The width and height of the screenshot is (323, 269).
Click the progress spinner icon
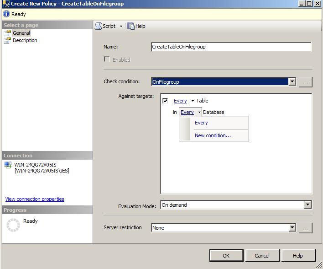point(13,225)
